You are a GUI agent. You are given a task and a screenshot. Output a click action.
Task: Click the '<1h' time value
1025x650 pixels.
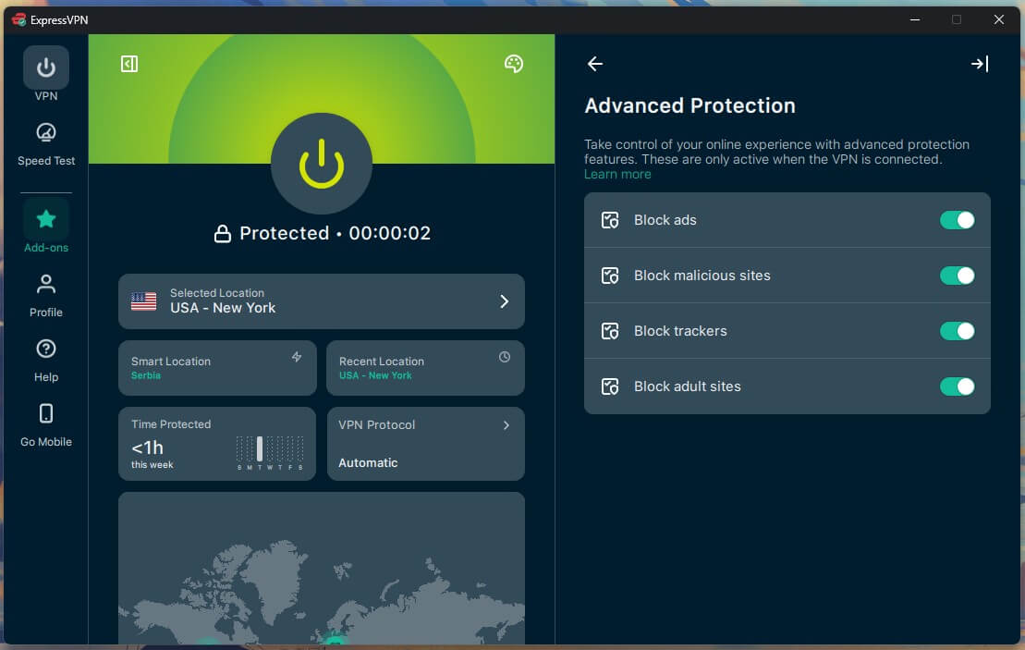click(x=147, y=448)
